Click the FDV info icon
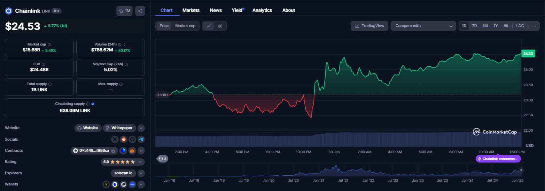Viewport: 545px width, 191px height. (44, 64)
